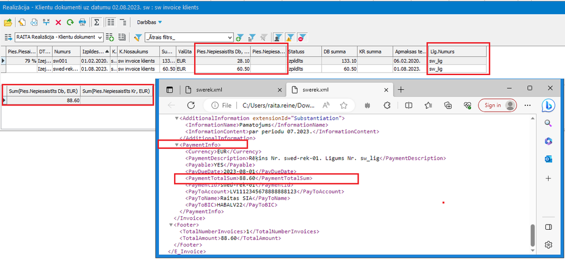Click the 133.10 DB summa cell
The width and height of the screenshot is (565, 259).
click(x=339, y=61)
